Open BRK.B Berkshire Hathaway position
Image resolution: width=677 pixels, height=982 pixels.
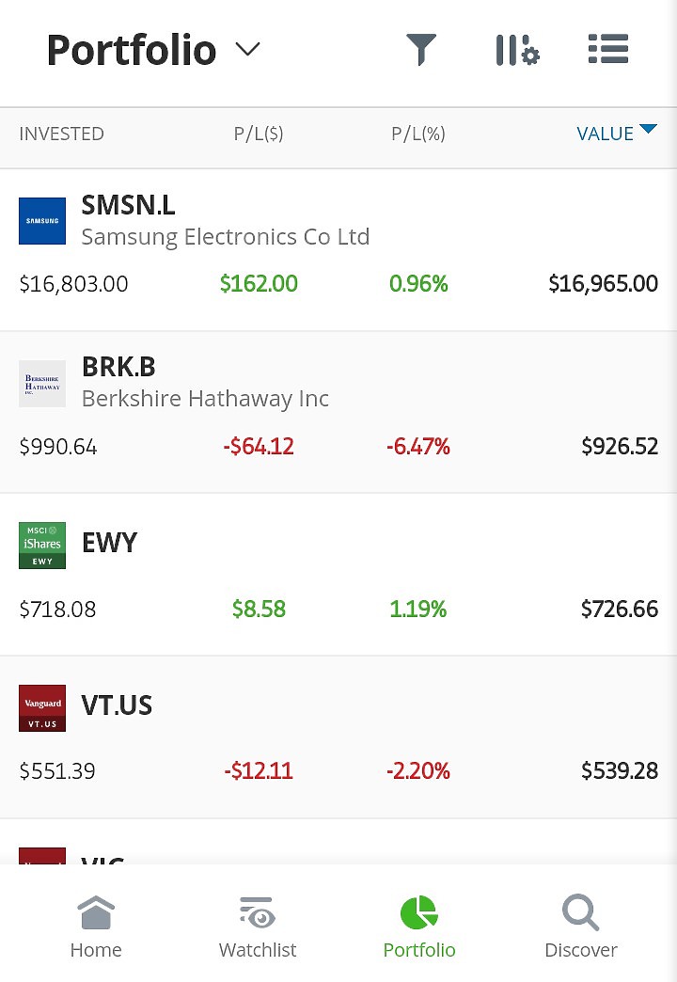pyautogui.click(x=338, y=412)
